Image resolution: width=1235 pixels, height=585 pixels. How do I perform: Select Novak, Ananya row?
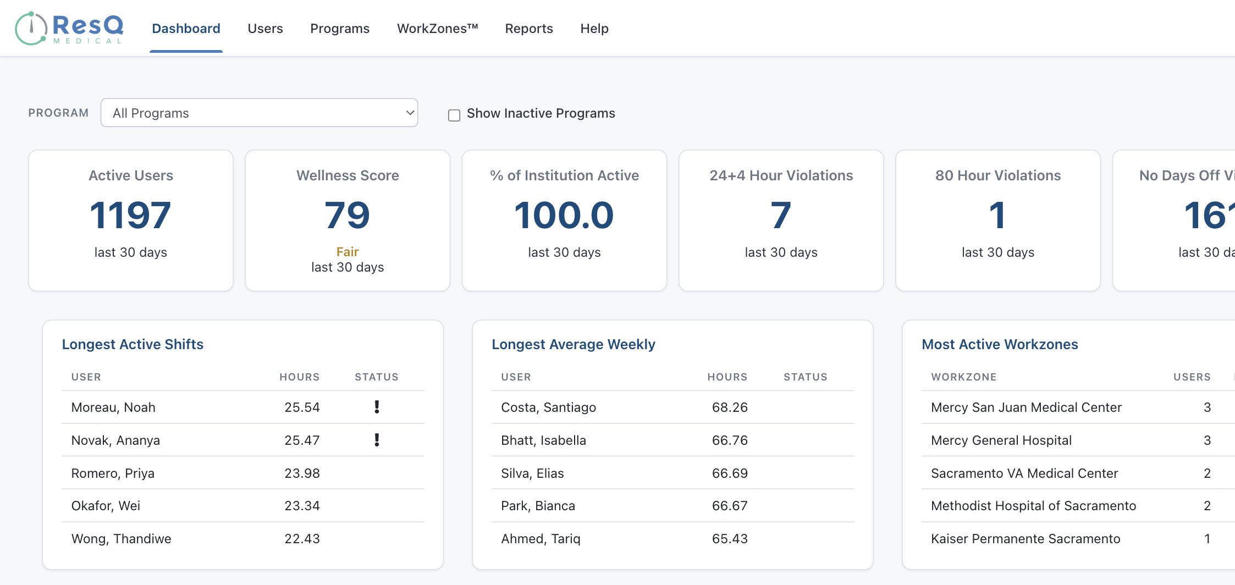click(243, 440)
